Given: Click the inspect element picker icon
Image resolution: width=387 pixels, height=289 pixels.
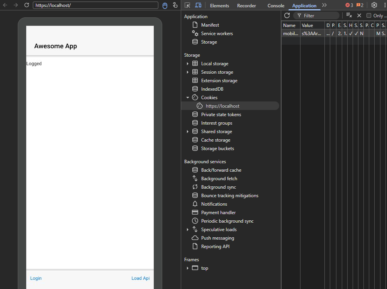Looking at the screenshot, I should click(187, 5).
